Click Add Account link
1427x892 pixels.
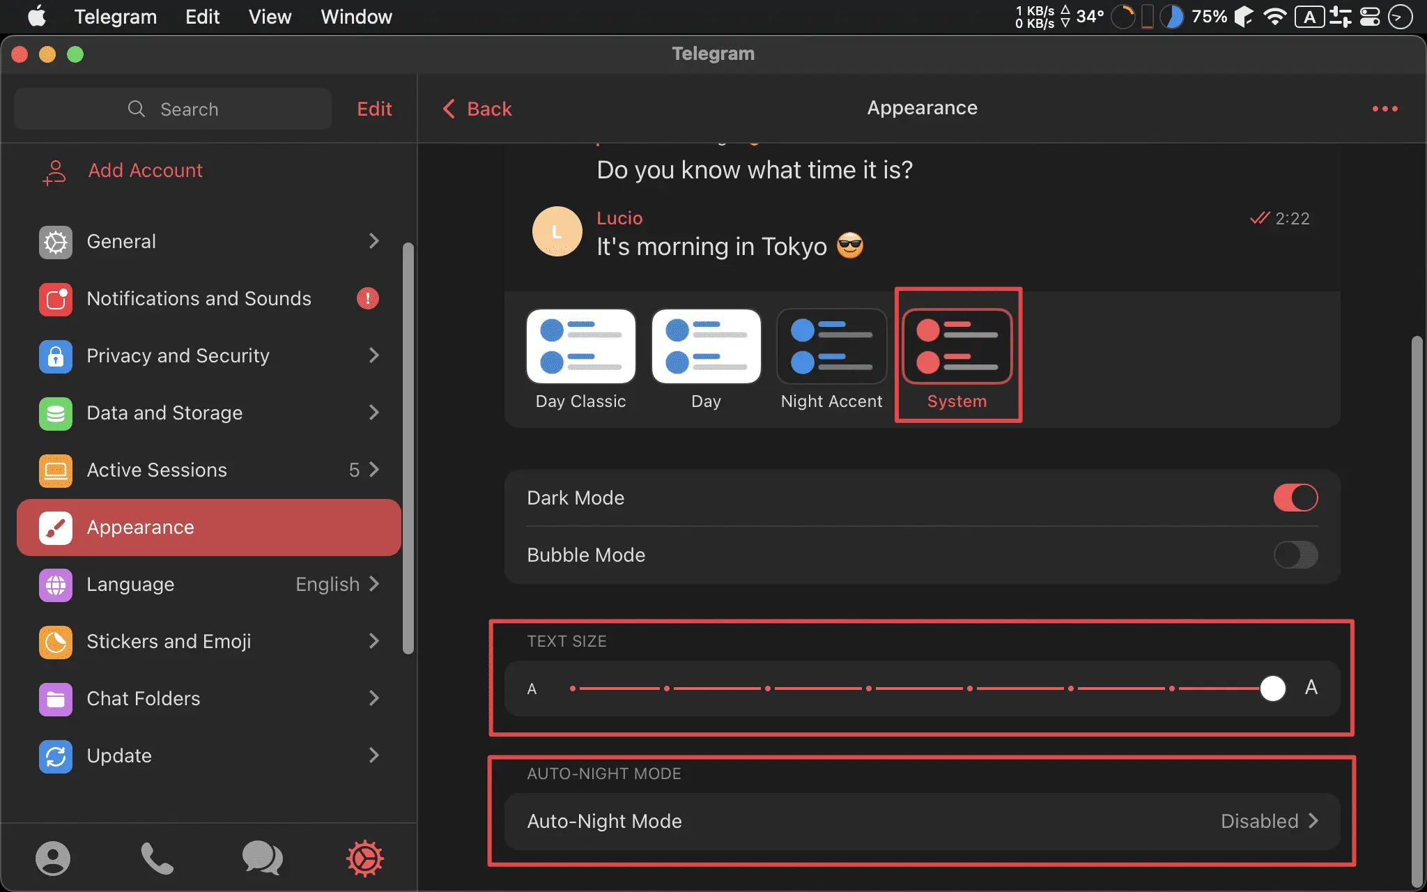pyautogui.click(x=145, y=170)
